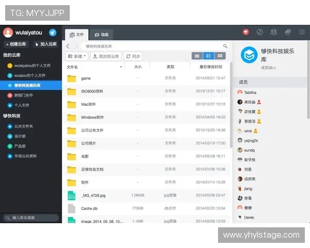
Task: Click 加入云库 button
Action: tap(46, 44)
